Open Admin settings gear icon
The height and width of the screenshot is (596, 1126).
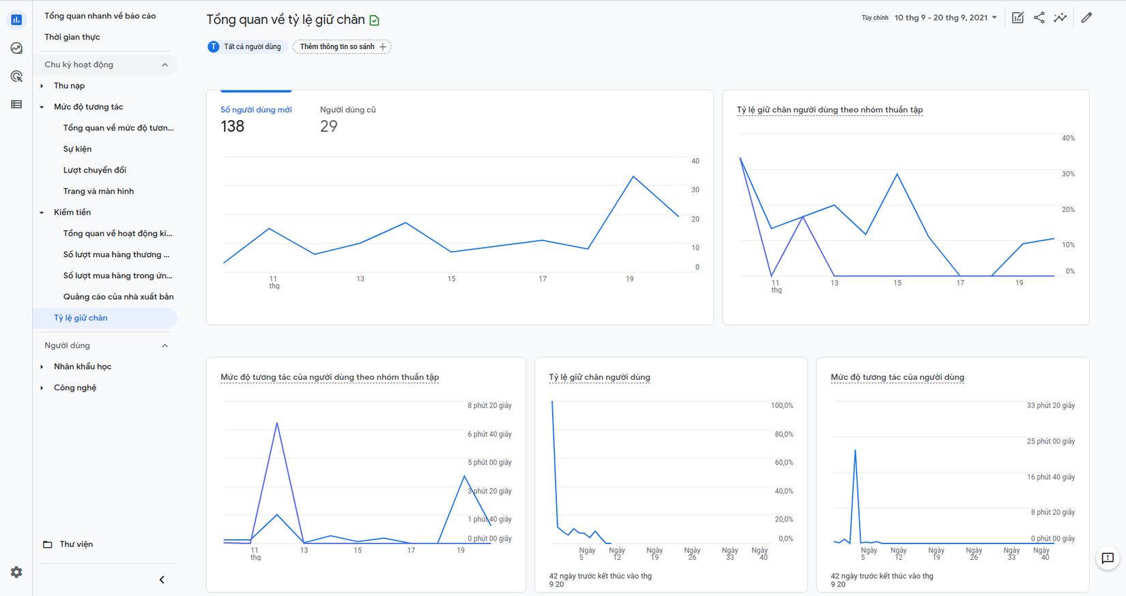16,572
